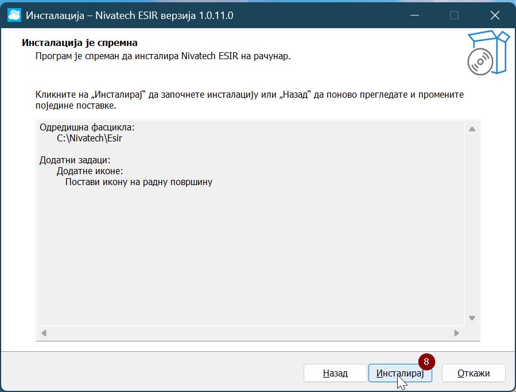This screenshot has width=516, height=392.
Task: Close the Nivatech ESIR installer window
Action: tap(495, 15)
